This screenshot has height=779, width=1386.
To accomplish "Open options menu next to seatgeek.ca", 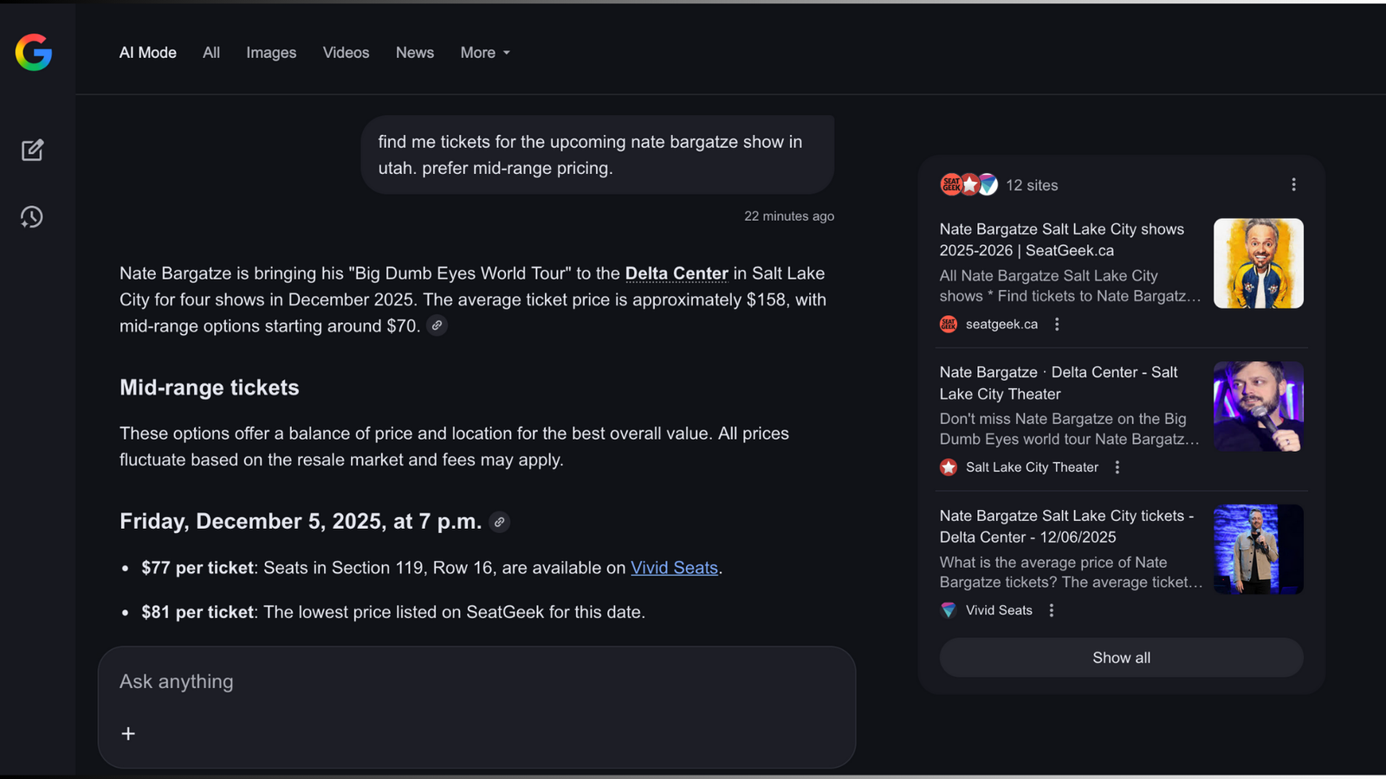I will (x=1057, y=325).
